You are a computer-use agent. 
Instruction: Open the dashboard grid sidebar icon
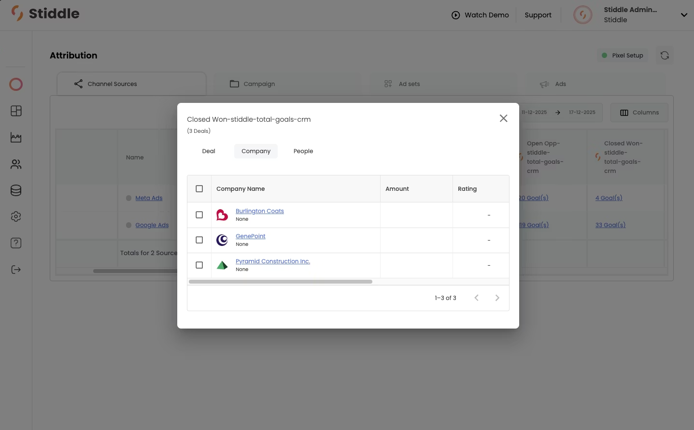click(x=16, y=111)
